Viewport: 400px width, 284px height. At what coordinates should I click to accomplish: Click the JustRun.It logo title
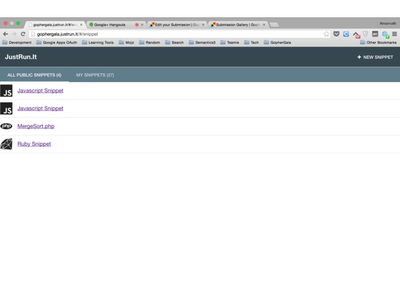pyautogui.click(x=21, y=57)
